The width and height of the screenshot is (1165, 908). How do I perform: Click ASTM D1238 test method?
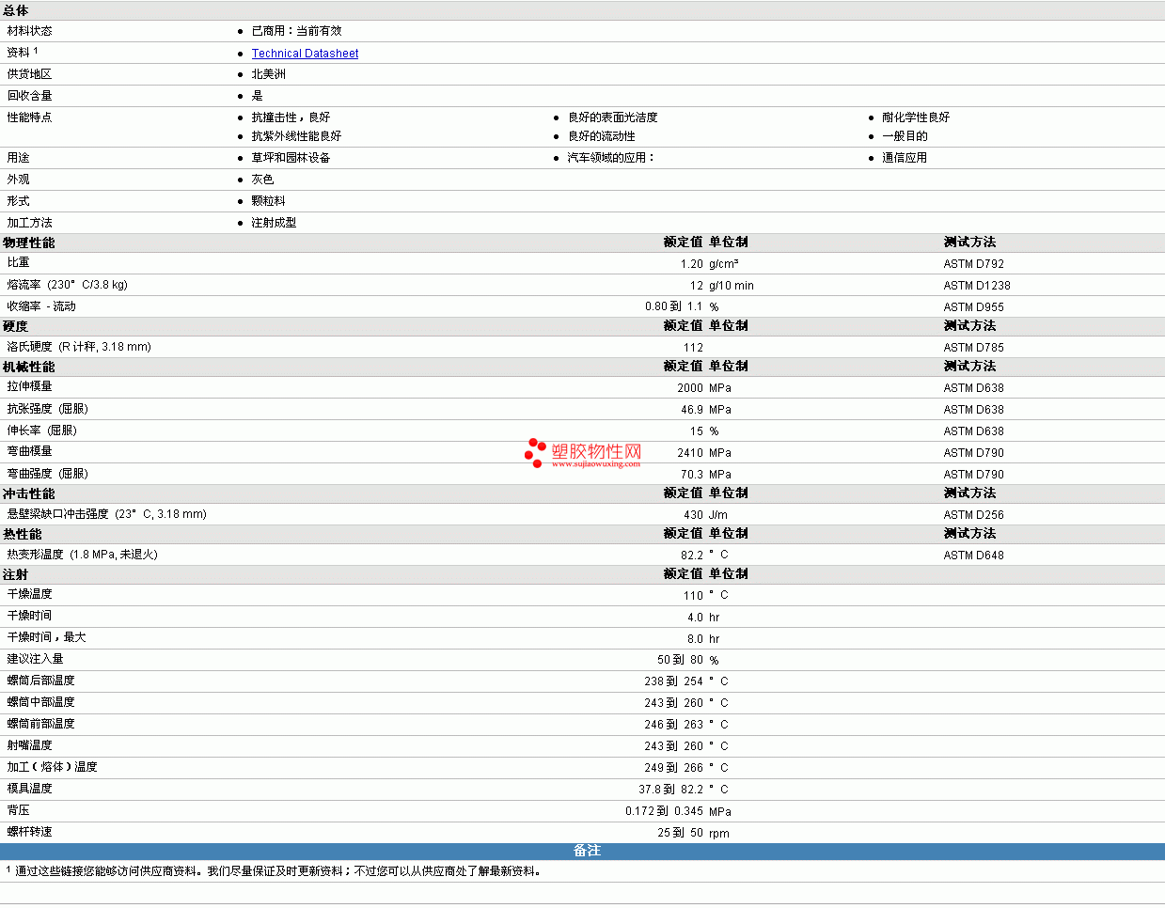click(977, 286)
